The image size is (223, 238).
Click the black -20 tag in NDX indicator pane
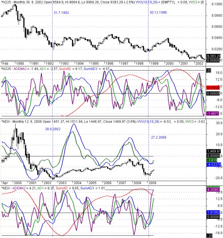[210, 236]
